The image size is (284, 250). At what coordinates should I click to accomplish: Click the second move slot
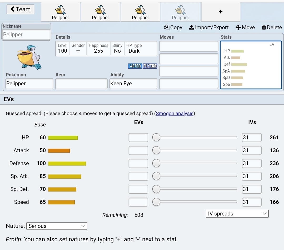[x=189, y=59]
